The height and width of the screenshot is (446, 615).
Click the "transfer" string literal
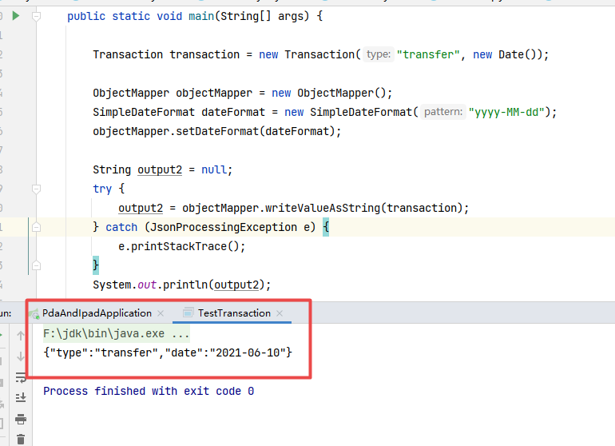(x=428, y=54)
